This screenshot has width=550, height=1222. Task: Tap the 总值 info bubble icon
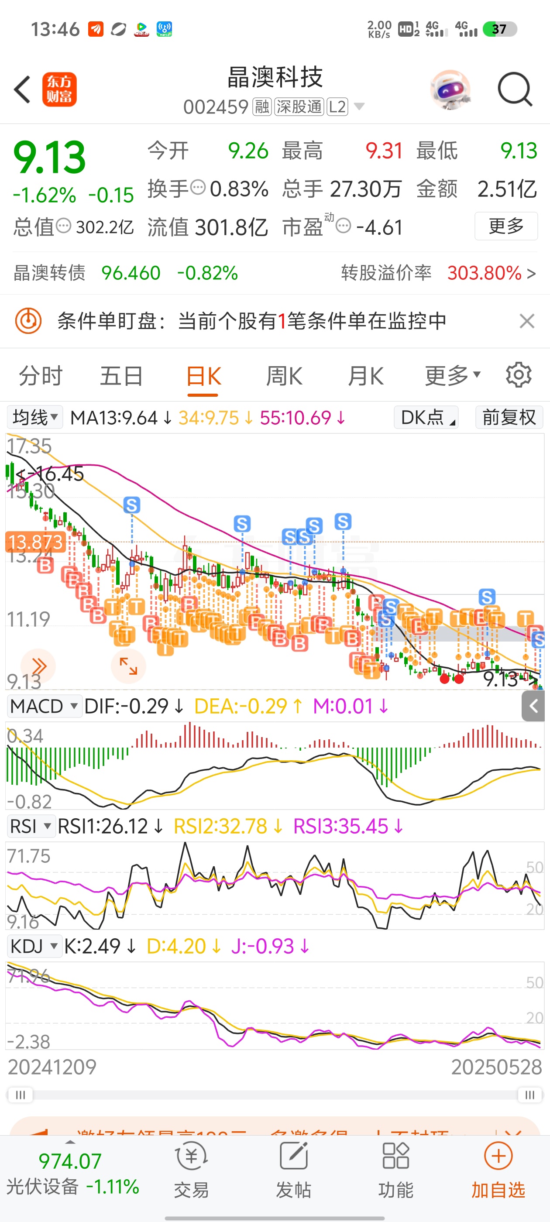coord(64,226)
